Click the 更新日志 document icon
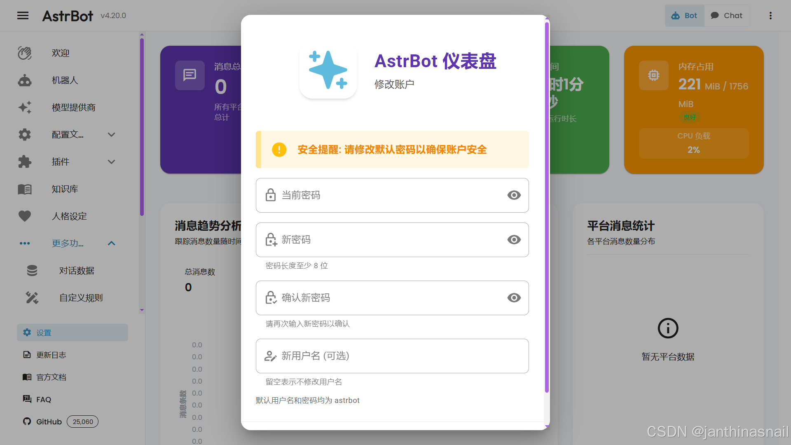The height and width of the screenshot is (445, 791). click(27, 355)
